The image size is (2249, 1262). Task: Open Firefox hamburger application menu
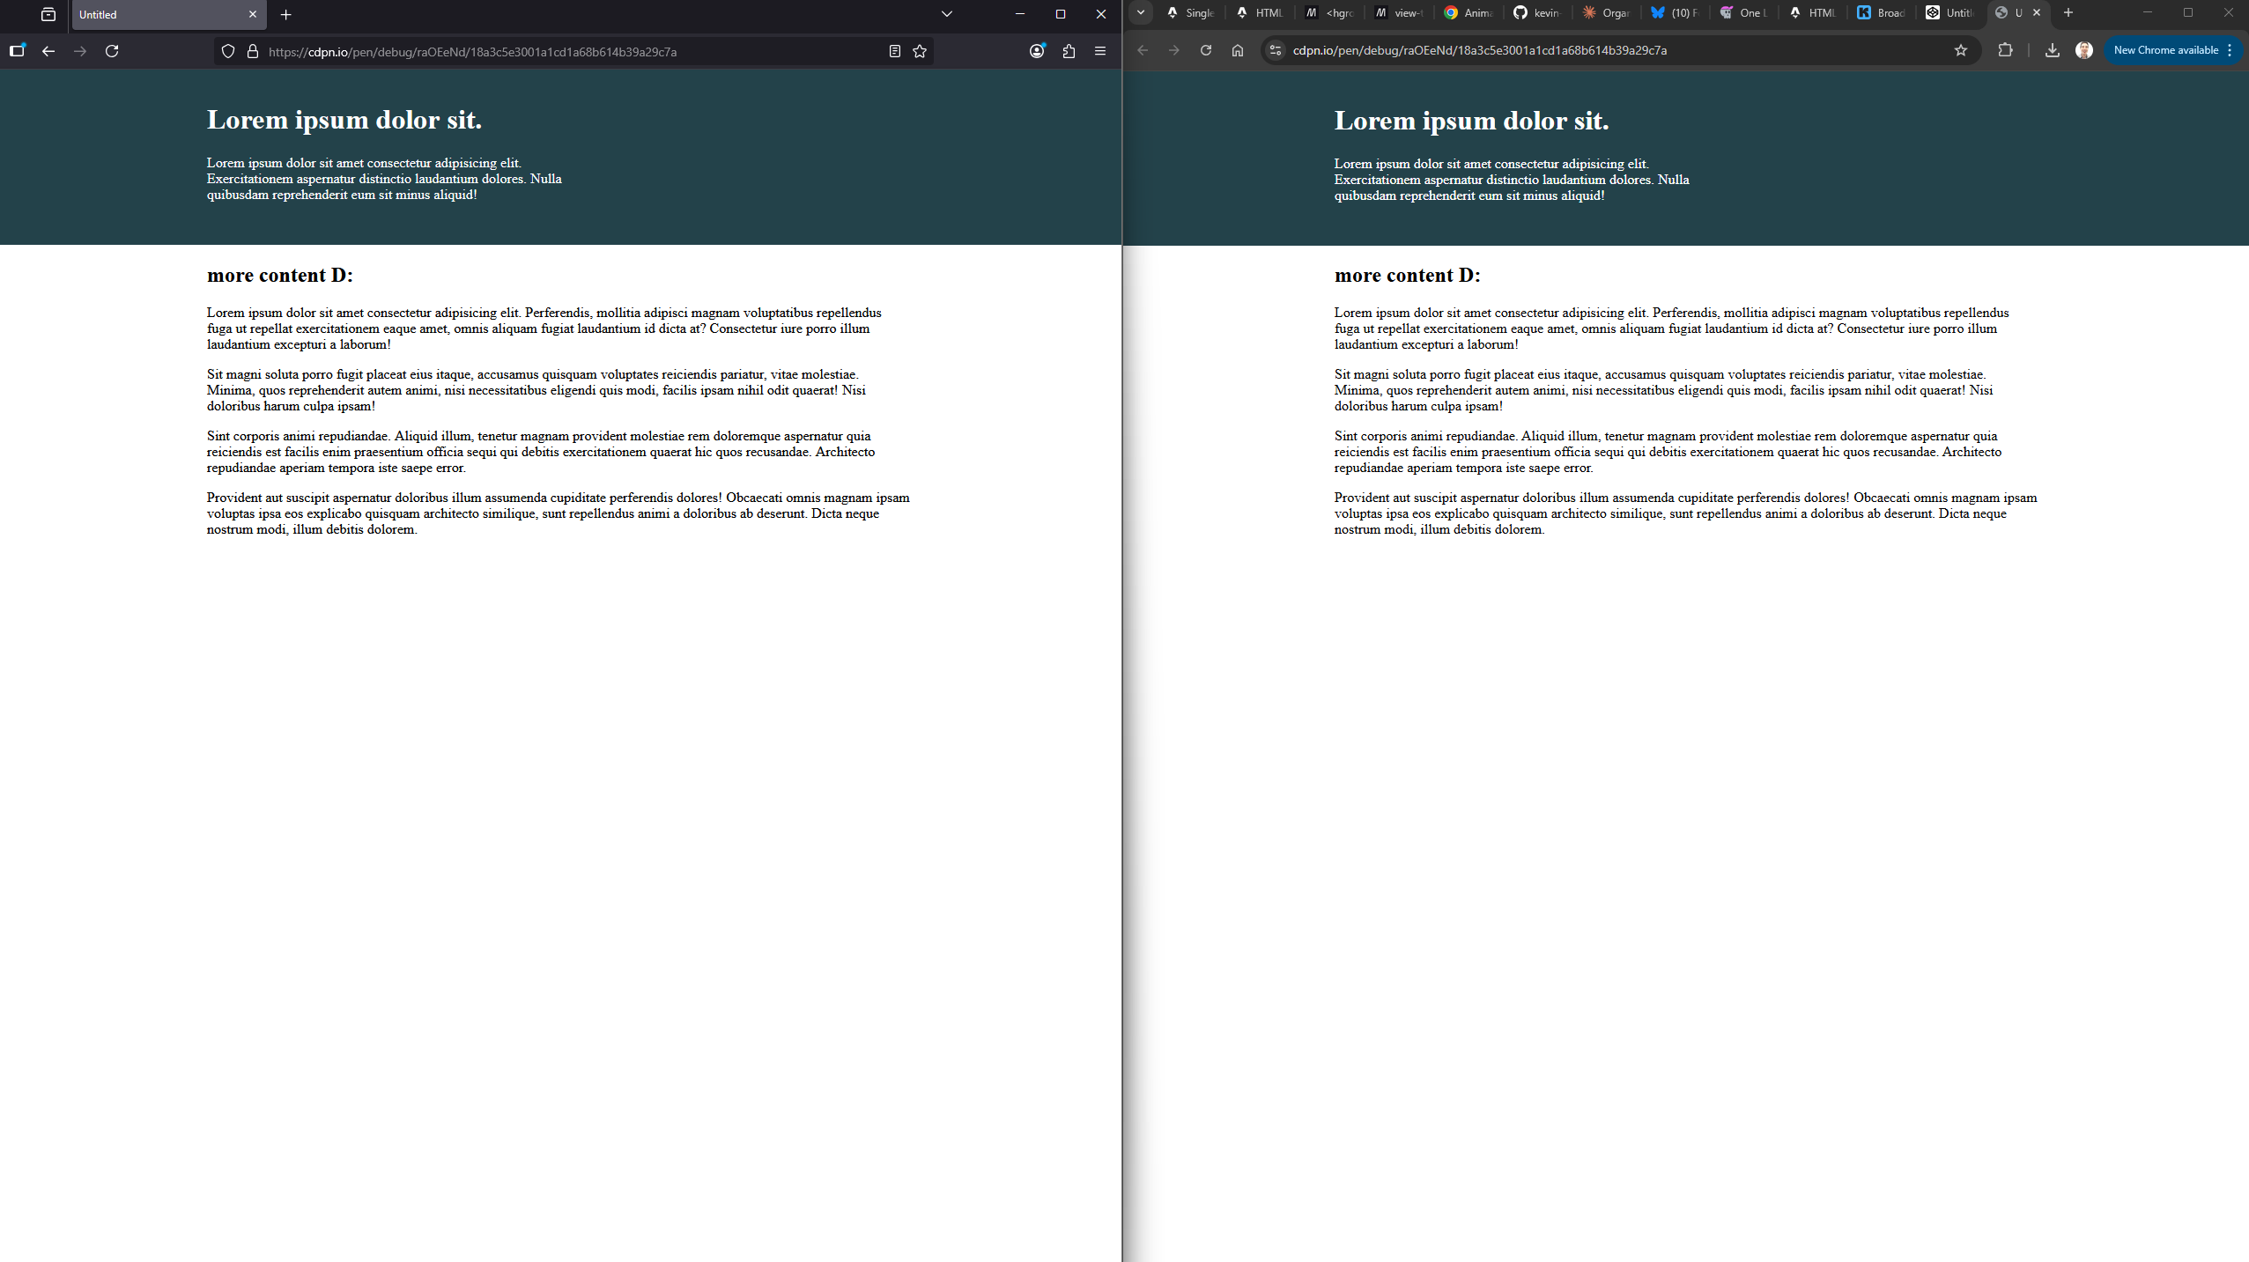click(1100, 51)
